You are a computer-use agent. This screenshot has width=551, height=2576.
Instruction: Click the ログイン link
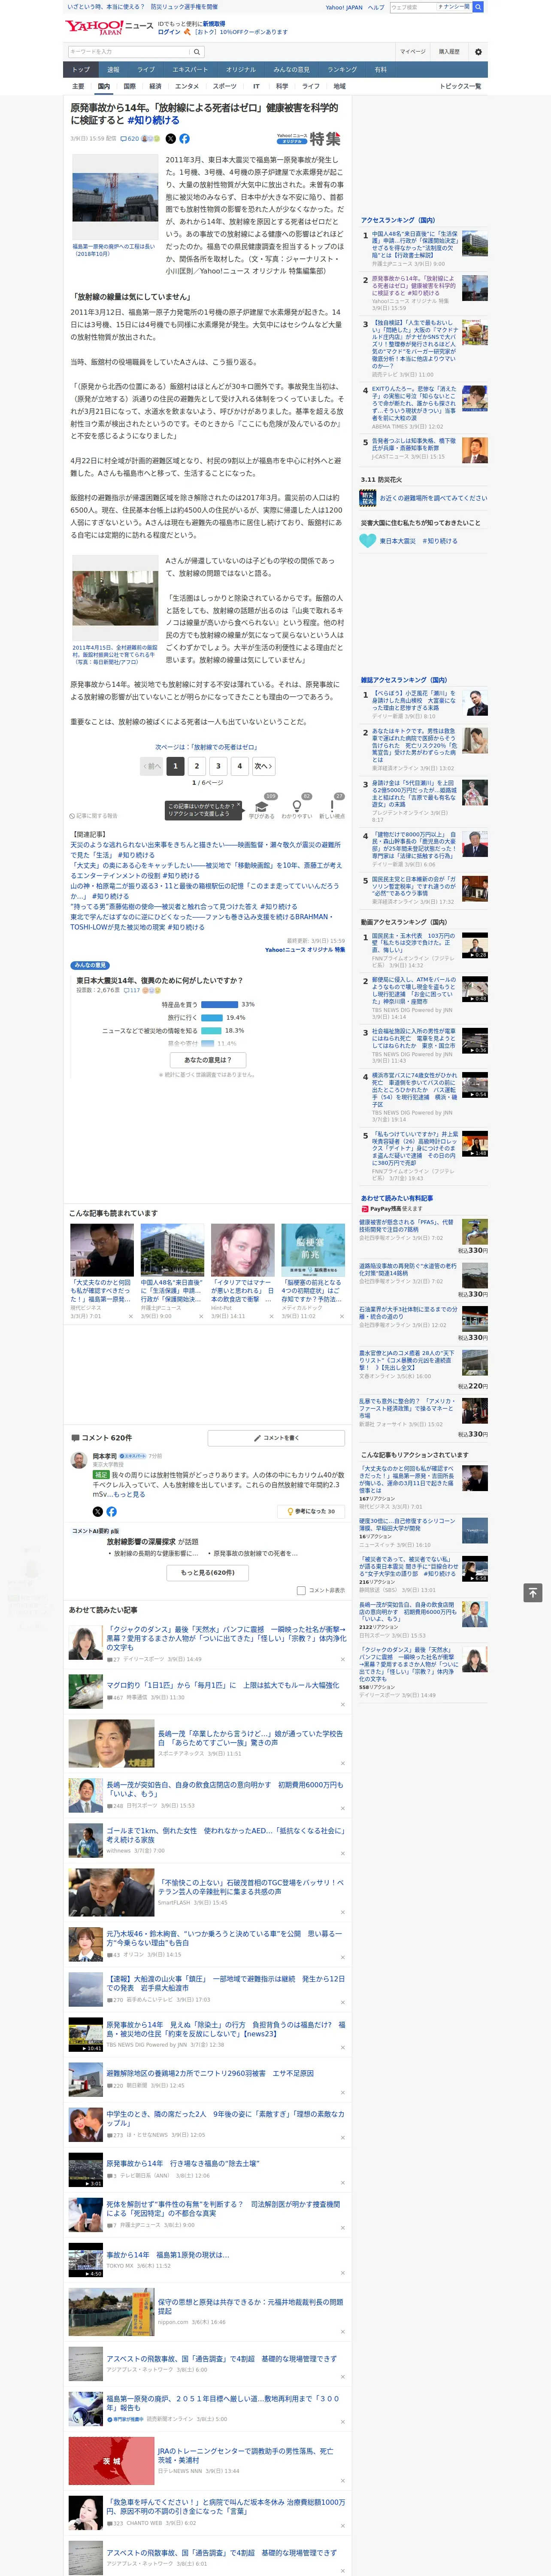tap(169, 32)
